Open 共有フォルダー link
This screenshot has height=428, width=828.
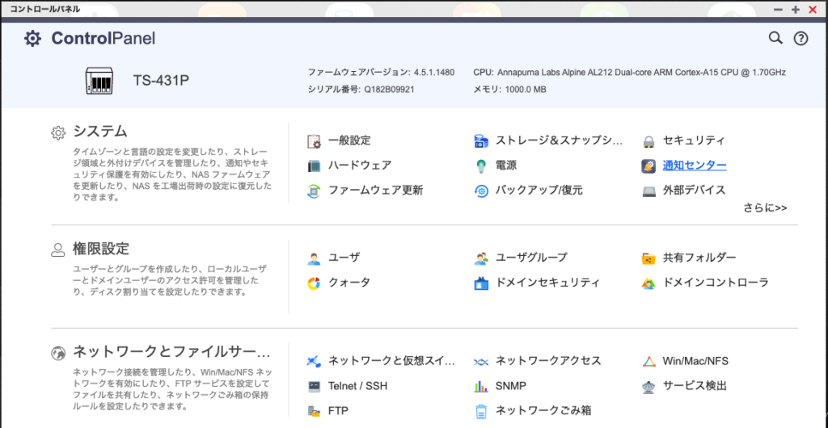tap(699, 258)
